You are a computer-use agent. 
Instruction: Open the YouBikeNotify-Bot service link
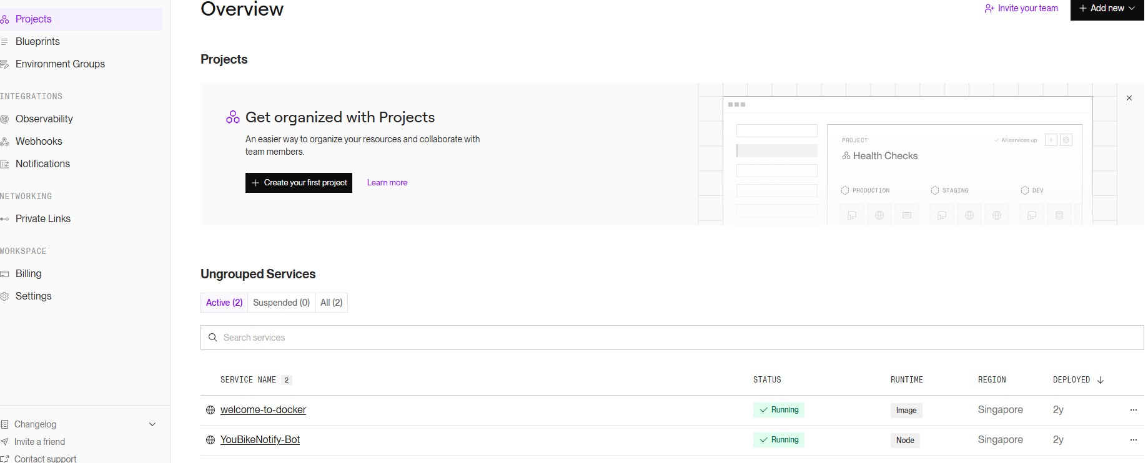(260, 440)
